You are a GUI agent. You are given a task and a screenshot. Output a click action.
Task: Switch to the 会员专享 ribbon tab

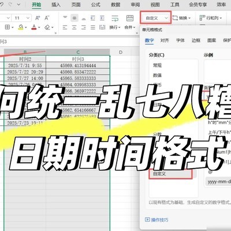click(198, 5)
